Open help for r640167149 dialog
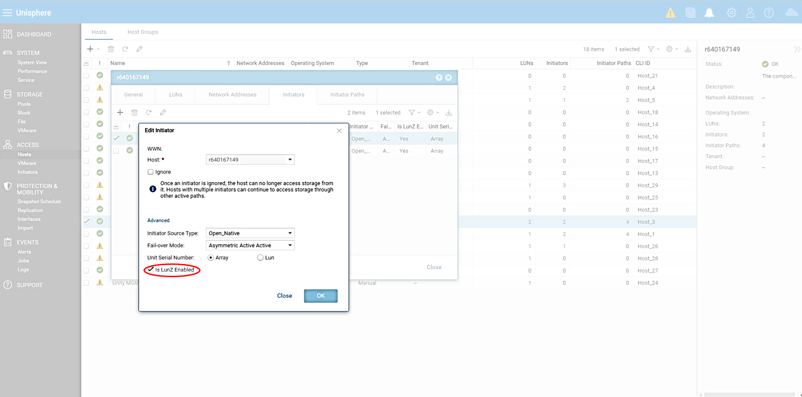The width and height of the screenshot is (802, 397). [x=439, y=77]
